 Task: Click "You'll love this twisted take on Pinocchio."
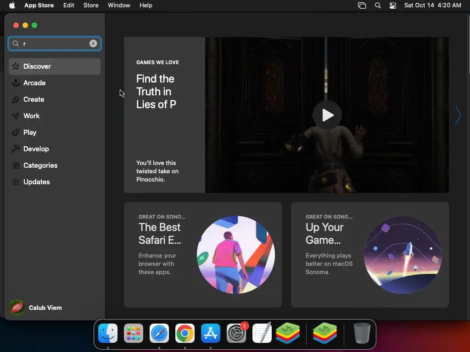tap(157, 171)
